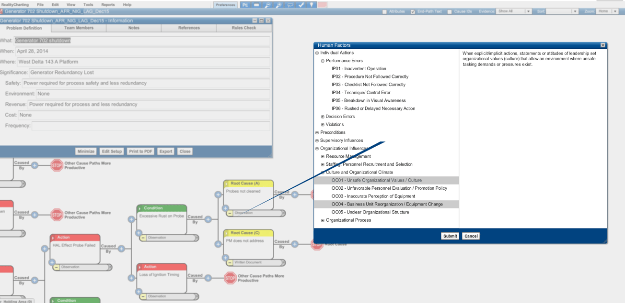This screenshot has height=303, width=625.
Task: Click the STOP icon beside Other Cause Paths More Productive
Action: click(x=57, y=165)
